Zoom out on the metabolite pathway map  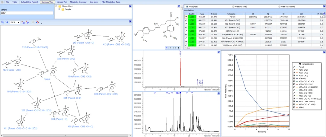(x=7, y=22)
